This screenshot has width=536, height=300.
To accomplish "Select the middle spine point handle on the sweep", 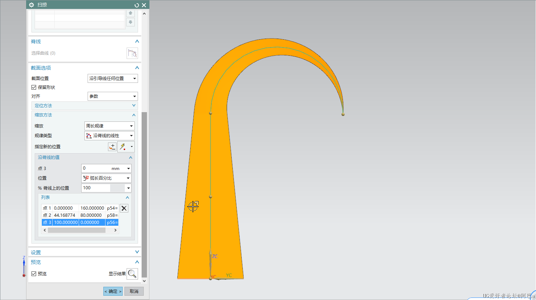I will pyautogui.click(x=211, y=197).
